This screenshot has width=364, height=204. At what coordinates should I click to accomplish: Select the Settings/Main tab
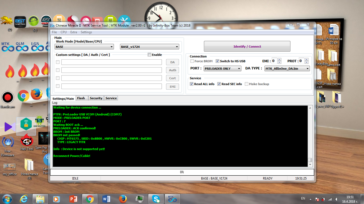click(x=63, y=98)
